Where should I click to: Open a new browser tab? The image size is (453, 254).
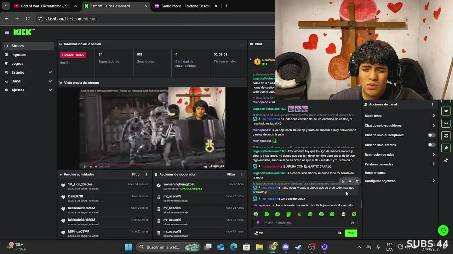[227, 6]
